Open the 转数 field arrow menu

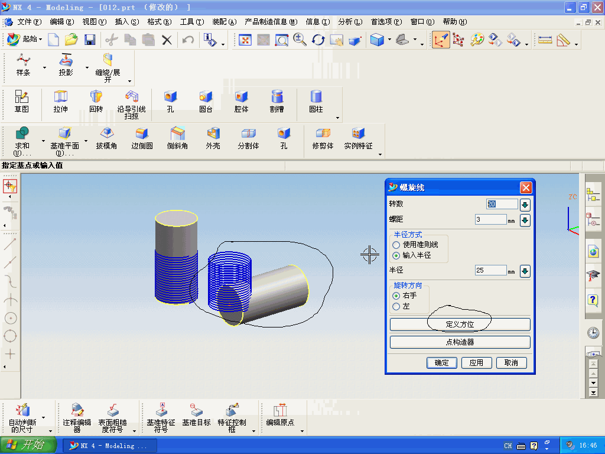coord(525,205)
